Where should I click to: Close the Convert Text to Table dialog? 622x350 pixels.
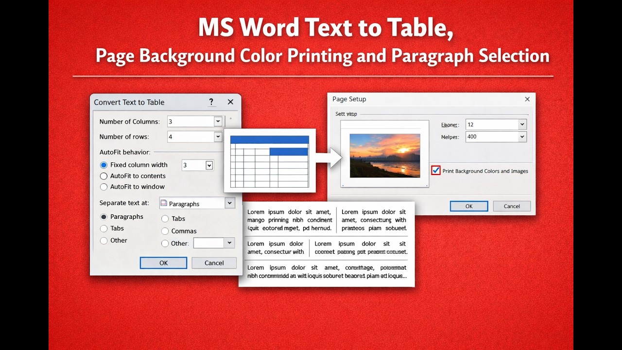point(230,102)
